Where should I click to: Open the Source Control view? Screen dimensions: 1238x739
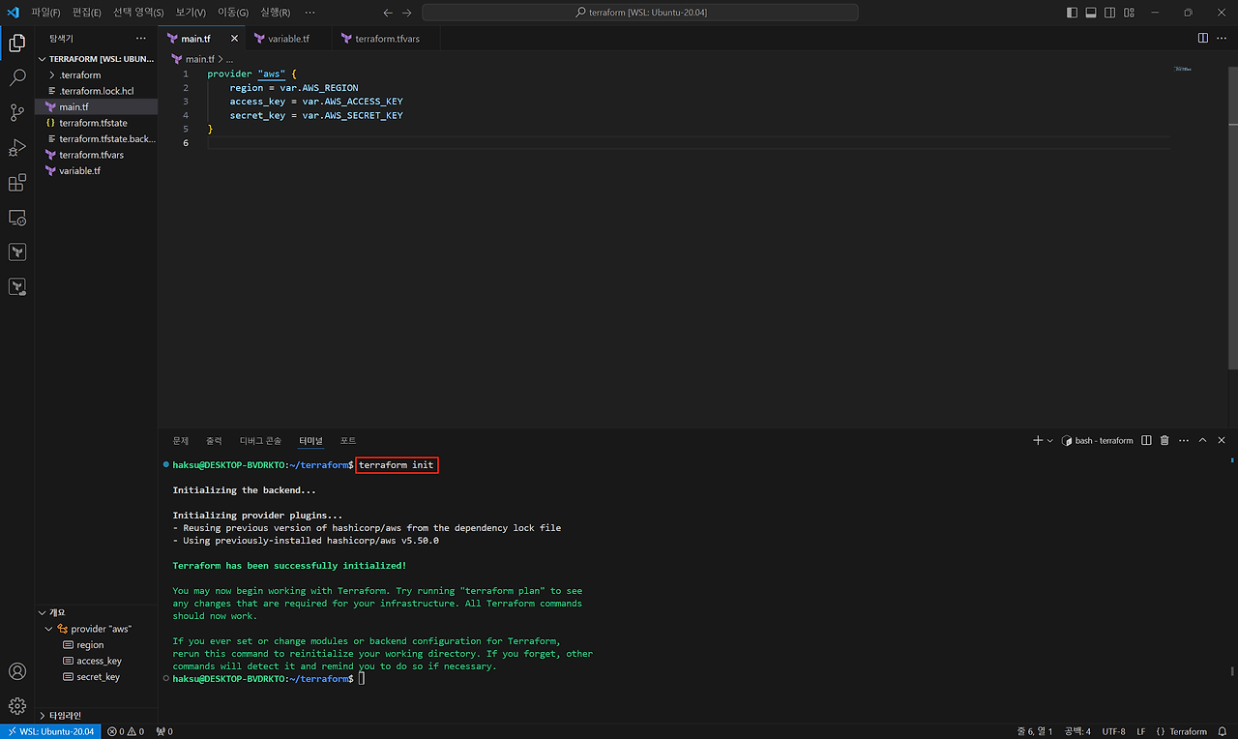(x=16, y=113)
